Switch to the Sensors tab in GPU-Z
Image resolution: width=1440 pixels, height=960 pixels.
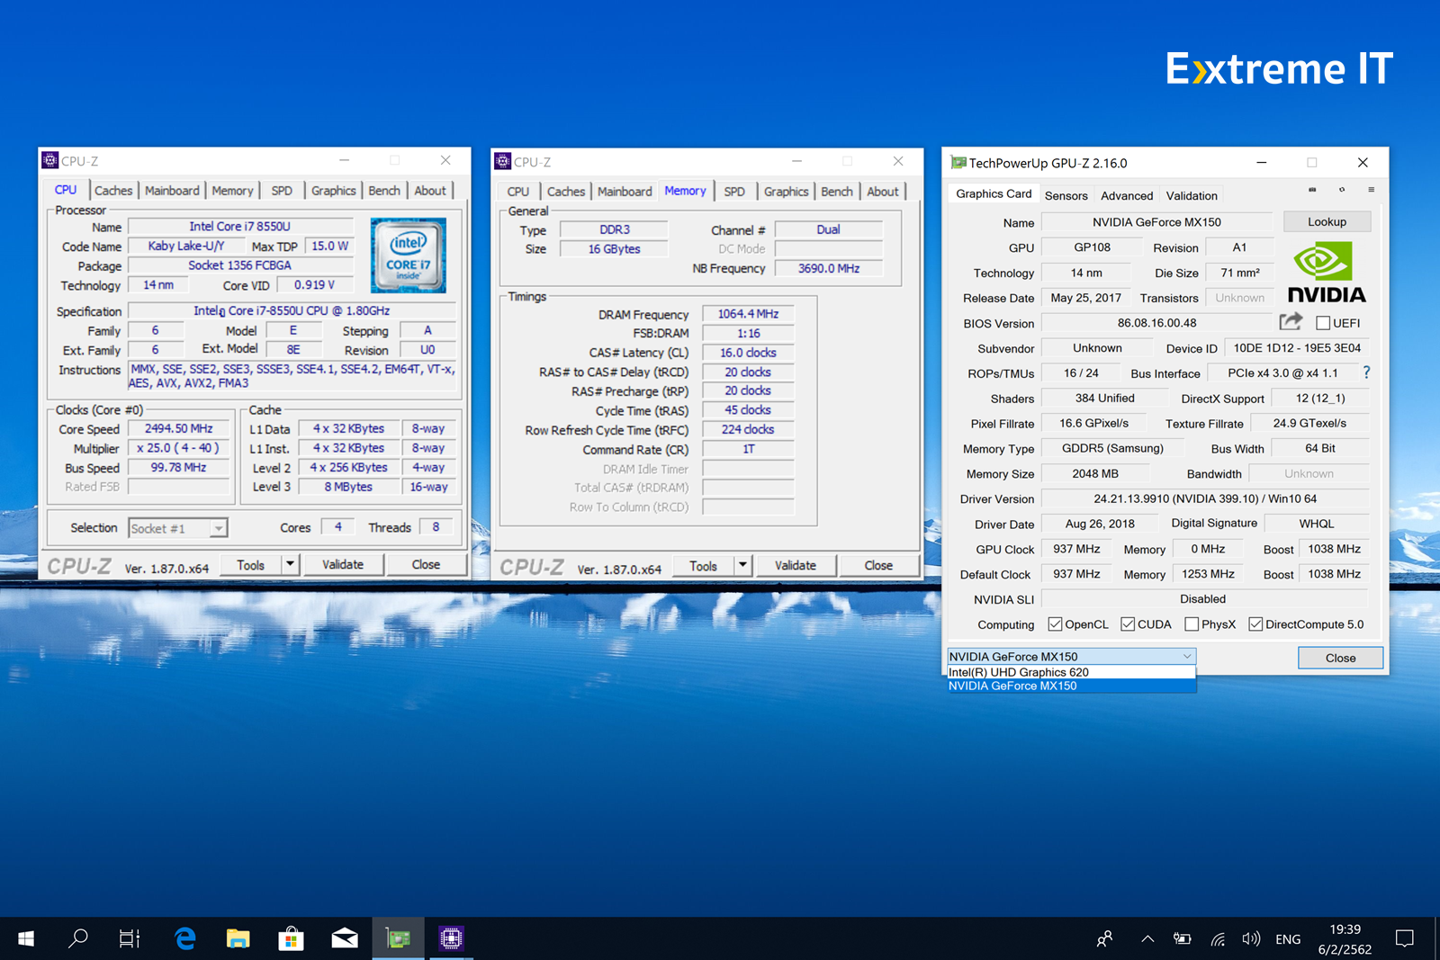pyautogui.click(x=1066, y=195)
